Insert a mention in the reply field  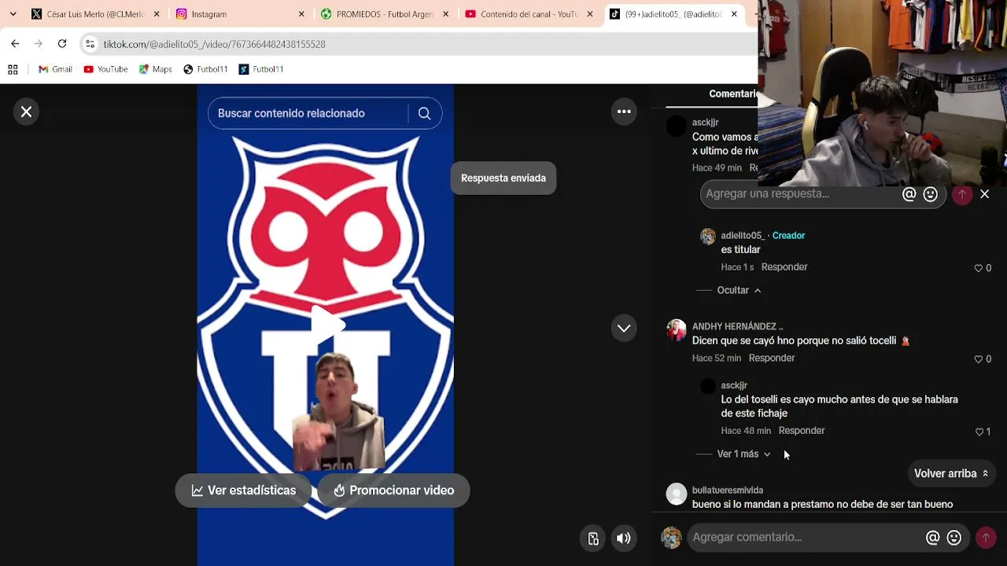[x=909, y=194]
